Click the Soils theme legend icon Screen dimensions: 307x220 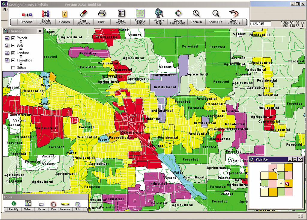[7, 45]
